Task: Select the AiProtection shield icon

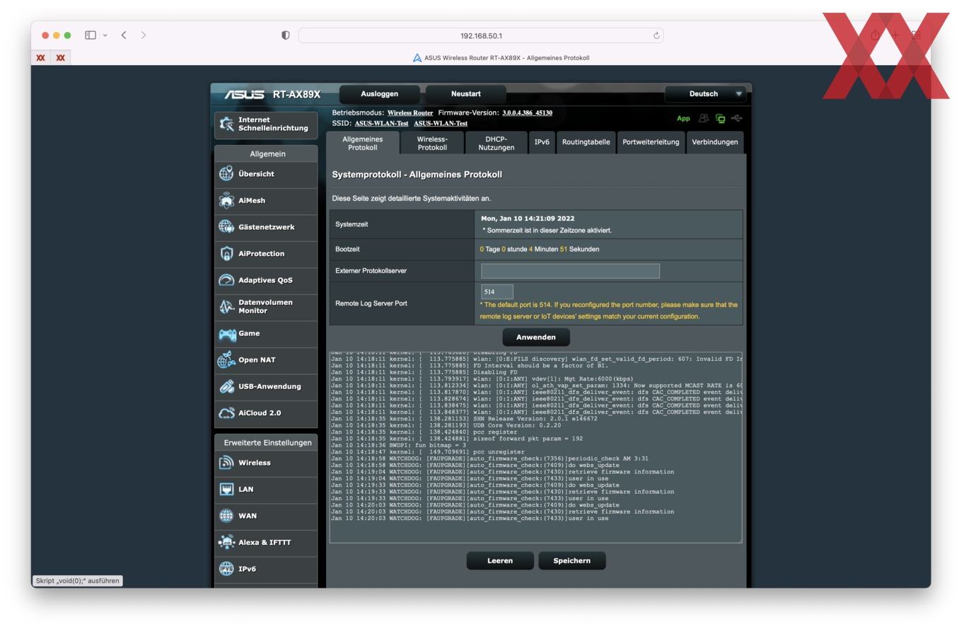Action: point(226,254)
